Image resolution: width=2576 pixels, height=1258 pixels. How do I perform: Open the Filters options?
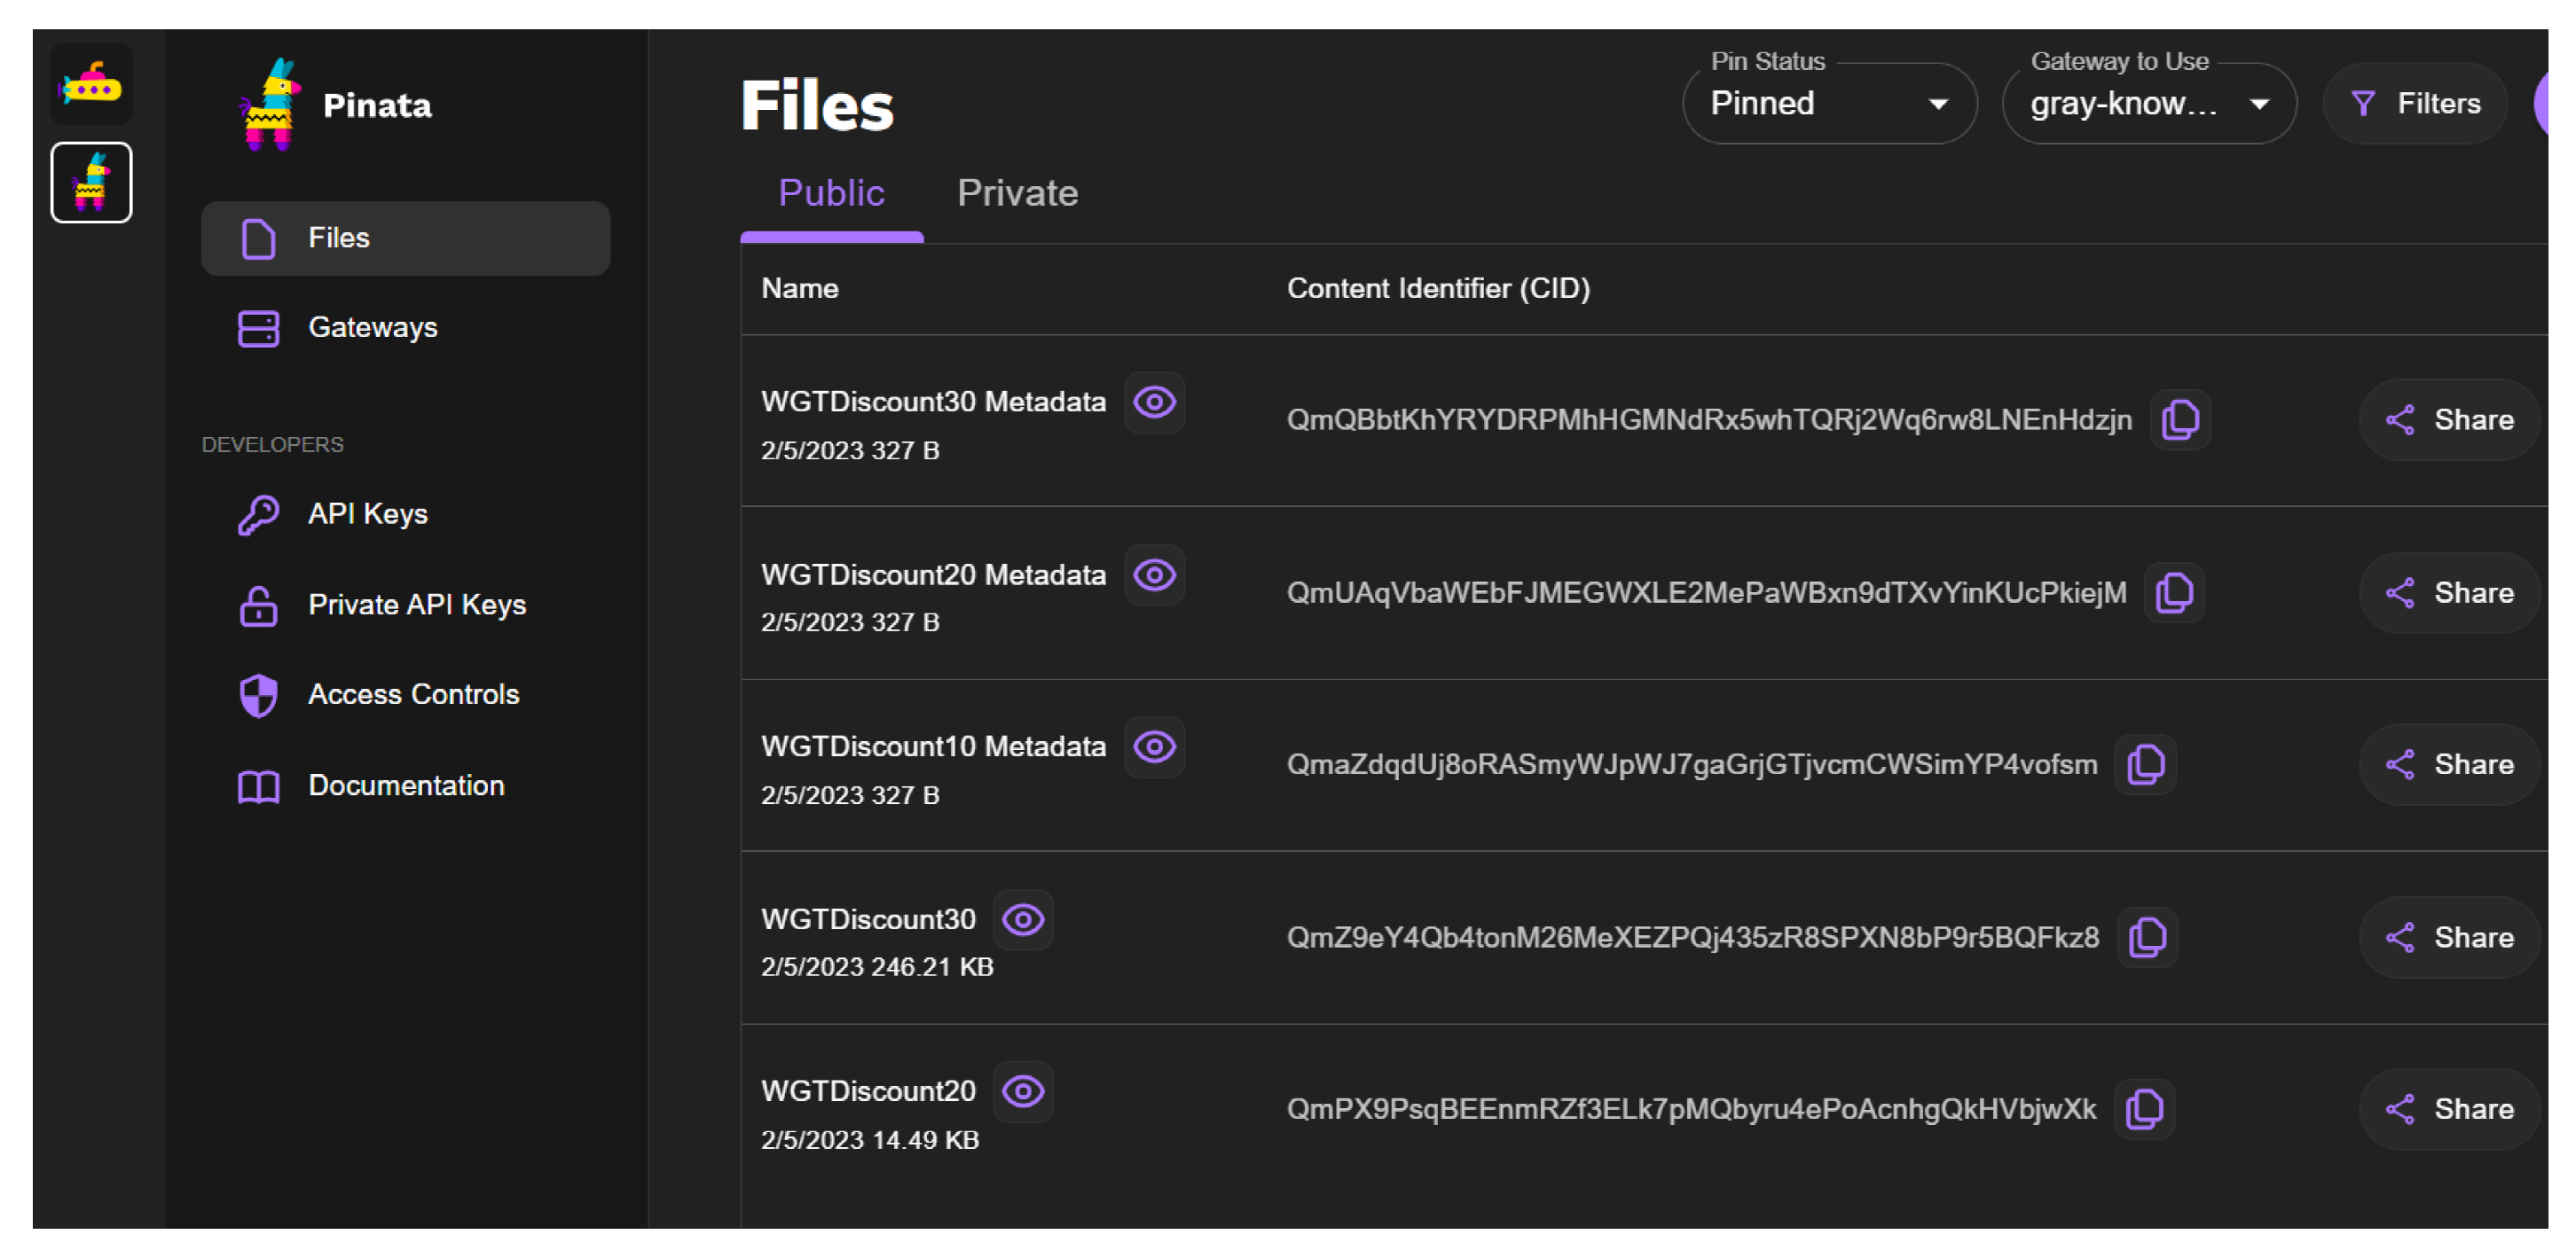click(x=2415, y=104)
